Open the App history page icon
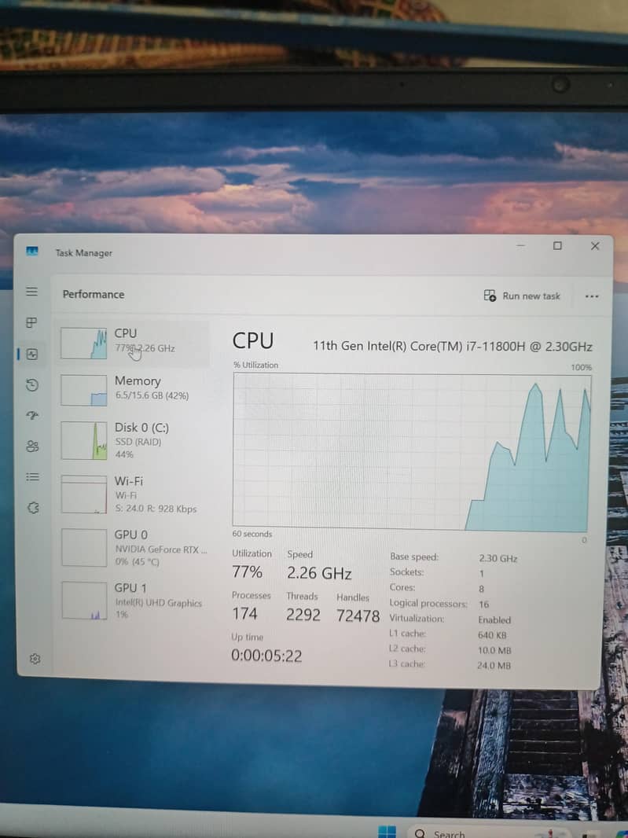The height and width of the screenshot is (838, 628). click(32, 384)
